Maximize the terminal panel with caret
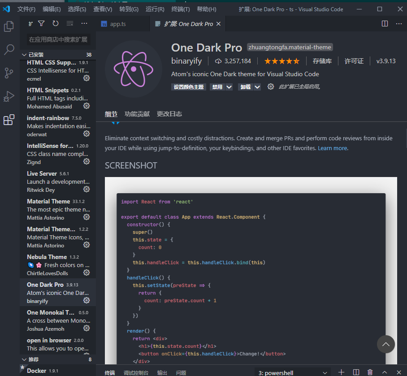This screenshot has height=376, width=407. point(385,372)
